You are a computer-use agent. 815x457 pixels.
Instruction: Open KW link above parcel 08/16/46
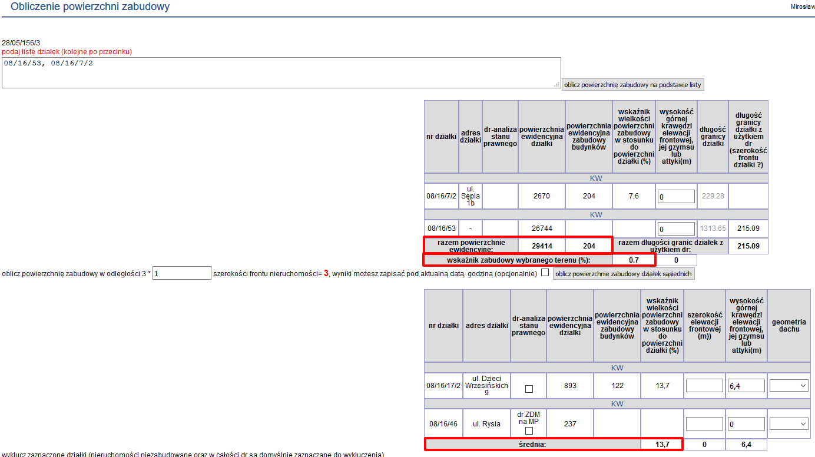click(x=617, y=404)
